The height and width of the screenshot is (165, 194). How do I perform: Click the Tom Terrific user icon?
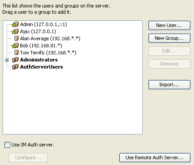(x=16, y=53)
